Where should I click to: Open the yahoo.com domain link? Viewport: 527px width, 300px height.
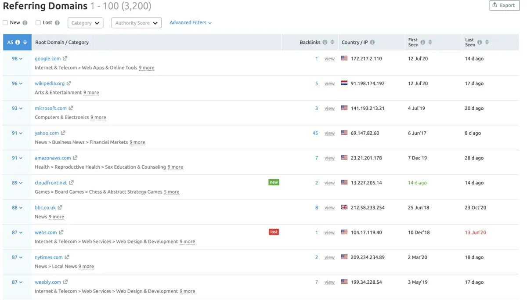(47, 133)
